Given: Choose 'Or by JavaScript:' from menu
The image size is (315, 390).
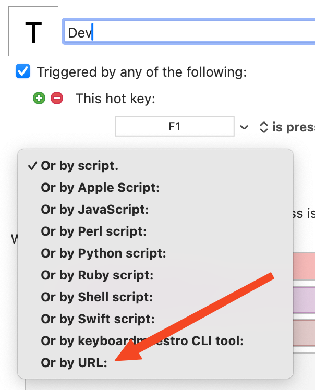Looking at the screenshot, I should (155, 210).
